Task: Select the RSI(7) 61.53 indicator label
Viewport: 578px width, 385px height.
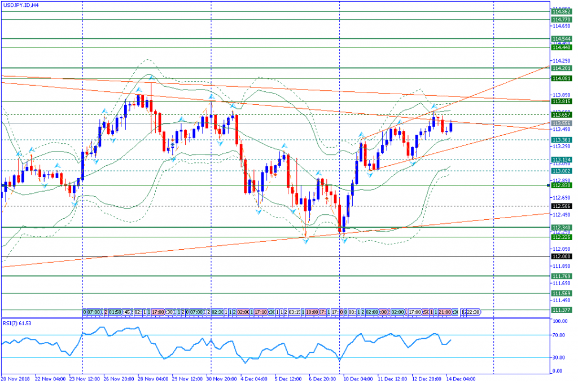Action: 17,323
